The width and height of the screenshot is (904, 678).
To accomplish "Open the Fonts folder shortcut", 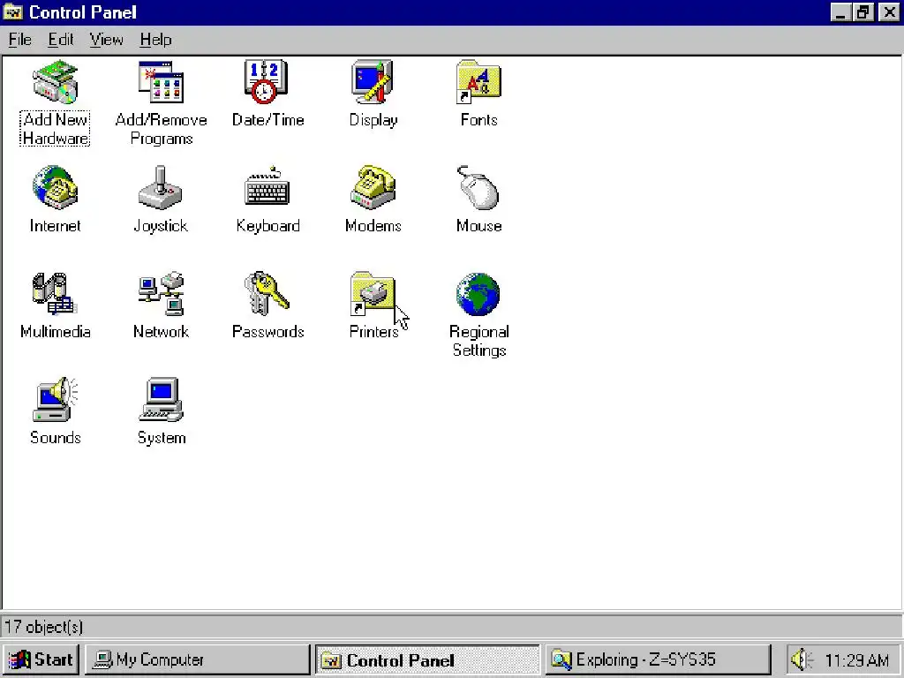I will point(478,82).
